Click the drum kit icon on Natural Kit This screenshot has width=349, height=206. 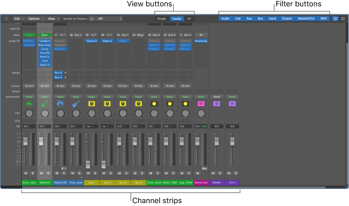[x=60, y=104]
